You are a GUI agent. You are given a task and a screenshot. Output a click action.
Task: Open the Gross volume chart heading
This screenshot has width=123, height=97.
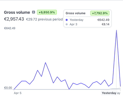(17, 12)
